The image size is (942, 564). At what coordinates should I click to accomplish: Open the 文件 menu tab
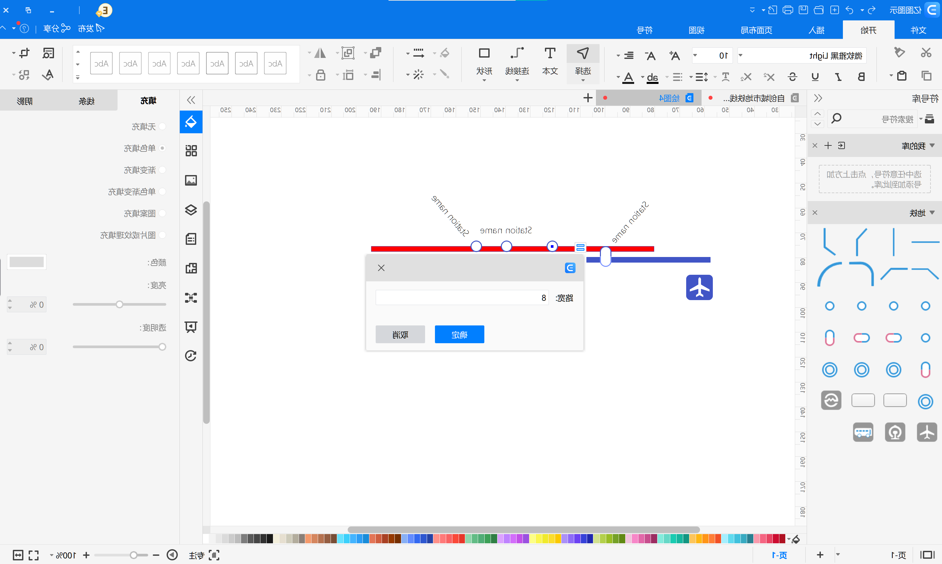(918, 30)
